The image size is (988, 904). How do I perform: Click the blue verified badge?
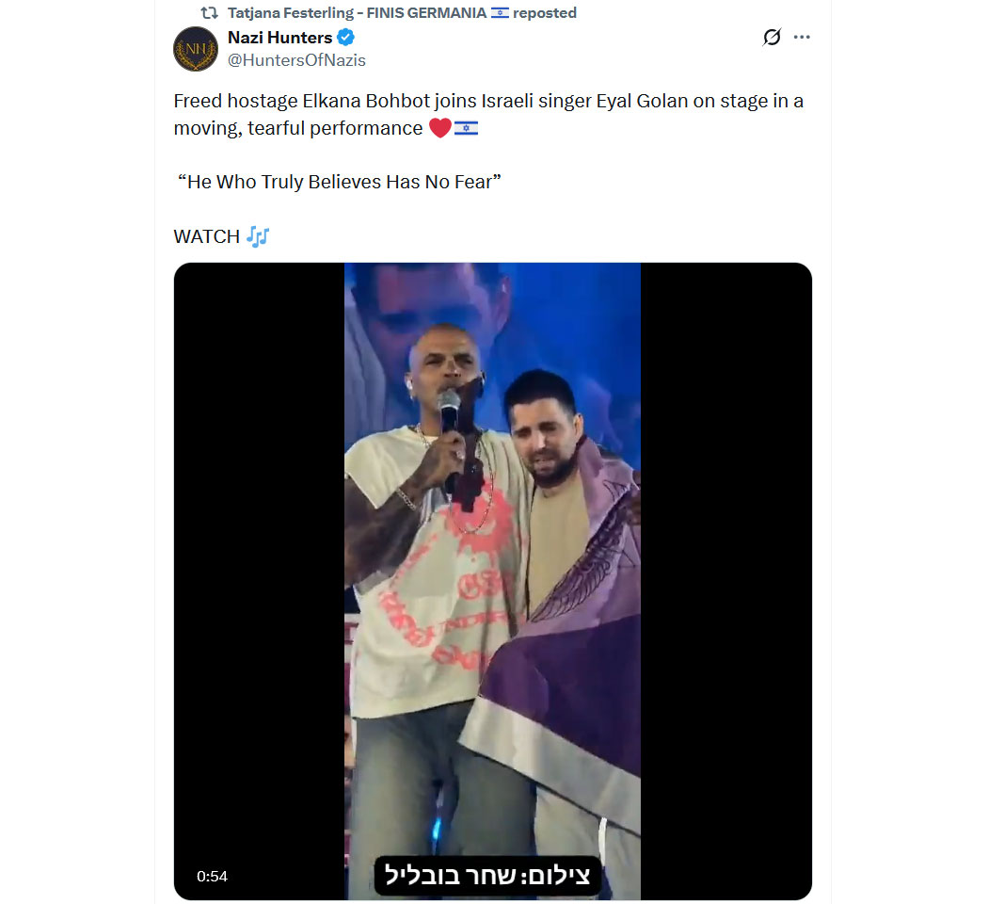point(346,38)
